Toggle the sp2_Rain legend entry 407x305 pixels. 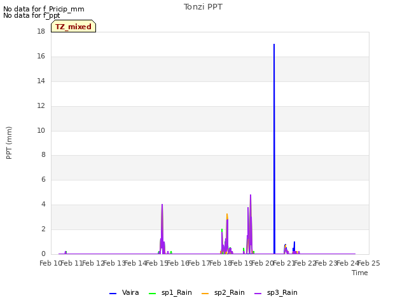(x=223, y=293)
